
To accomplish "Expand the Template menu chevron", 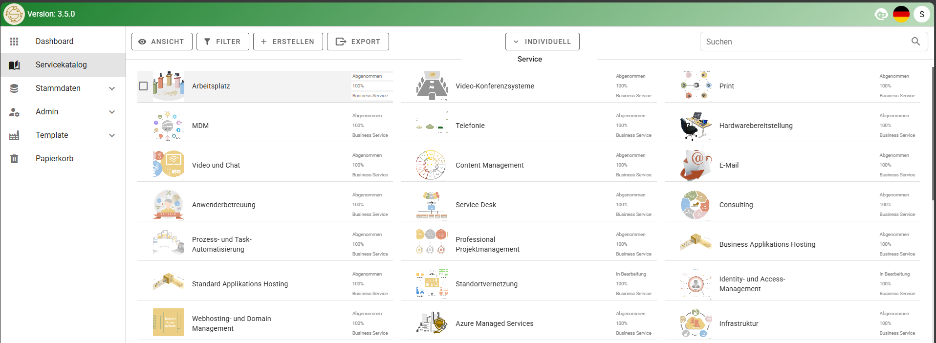I will 112,135.
